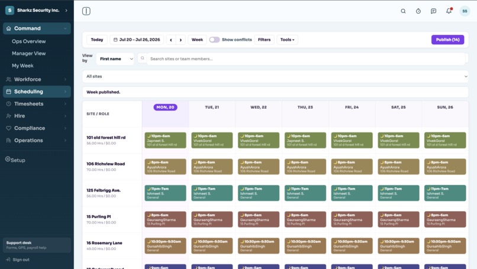Expand the Sharkz Security Inc. organization chevron
This screenshot has width=477, height=269.
(66, 10)
